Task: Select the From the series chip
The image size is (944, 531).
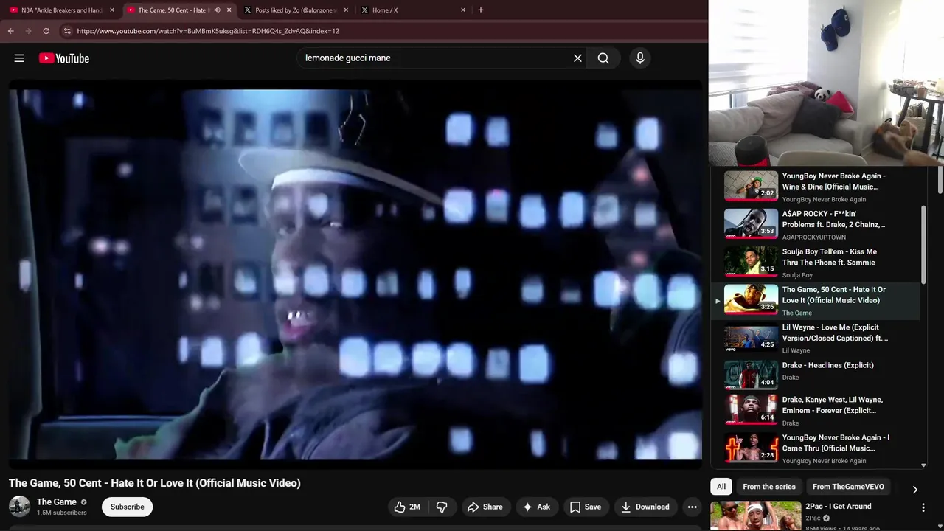Action: coord(769,487)
